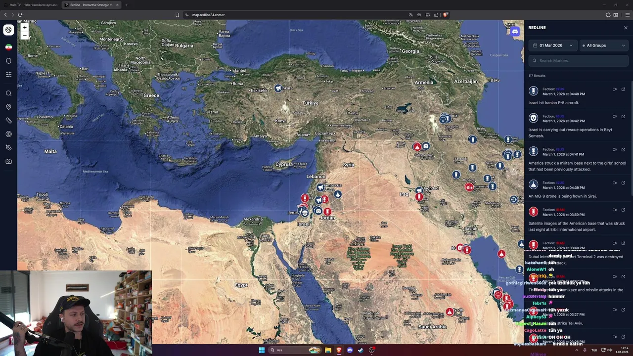This screenshot has height=356, width=633.
Task: Click the Brave browser taskbar icon
Action: pyautogui.click(x=339, y=350)
